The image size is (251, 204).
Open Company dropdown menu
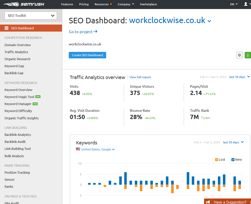tap(126, 4)
